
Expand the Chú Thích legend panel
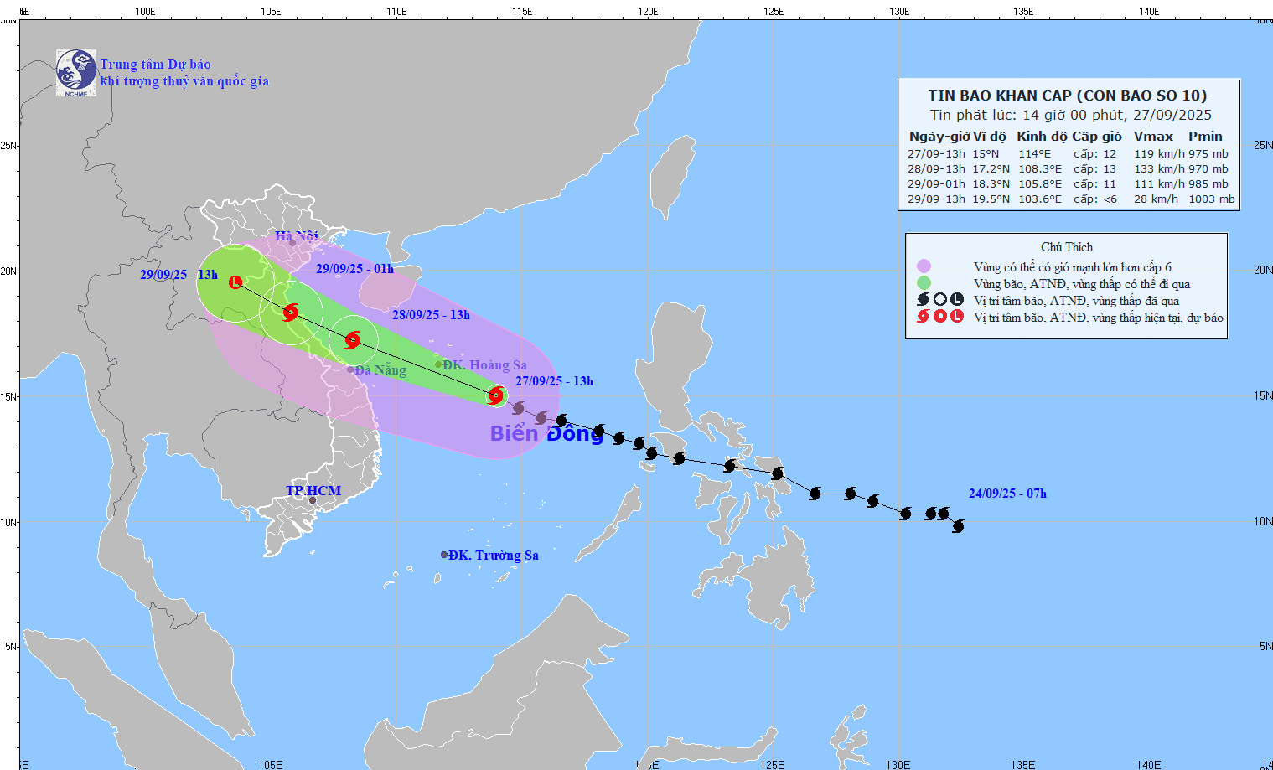click(1067, 246)
